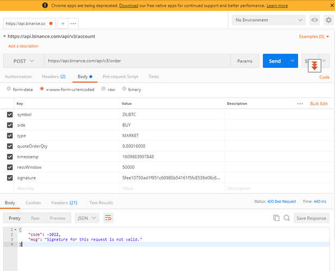
Task: Send the API request
Action: 275,61
